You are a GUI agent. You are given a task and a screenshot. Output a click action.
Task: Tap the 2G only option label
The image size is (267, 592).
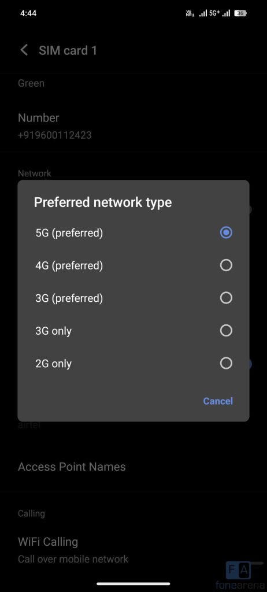click(53, 364)
